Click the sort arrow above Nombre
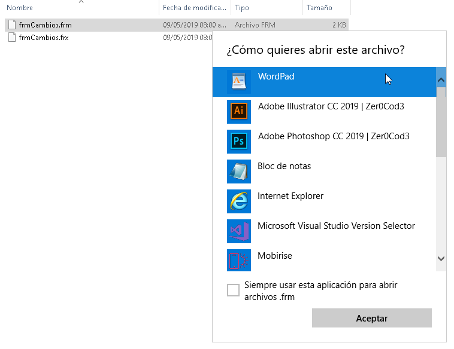This screenshot has height=349, width=454. 81,2
